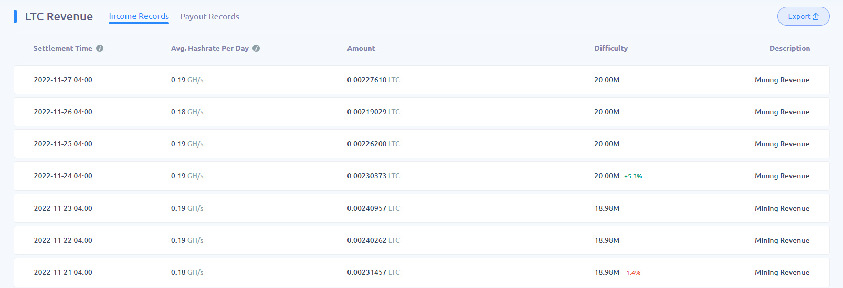Image resolution: width=843 pixels, height=288 pixels.
Task: Click the Export button
Action: pyautogui.click(x=803, y=16)
